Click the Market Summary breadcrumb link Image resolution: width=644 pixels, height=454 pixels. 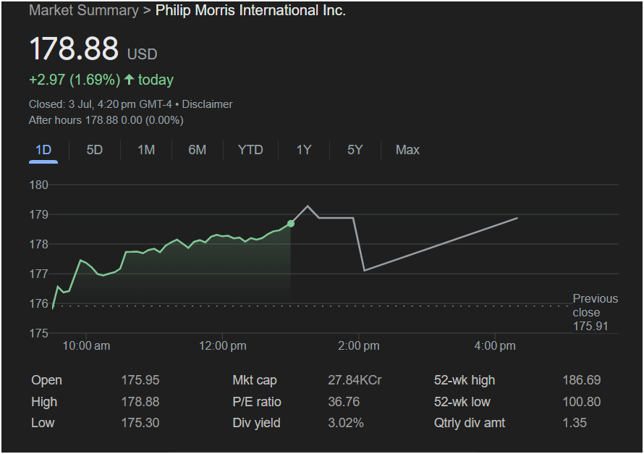(84, 10)
